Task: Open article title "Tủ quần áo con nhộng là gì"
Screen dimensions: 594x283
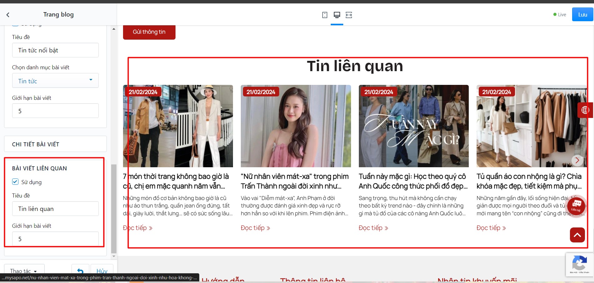Action: click(529, 181)
